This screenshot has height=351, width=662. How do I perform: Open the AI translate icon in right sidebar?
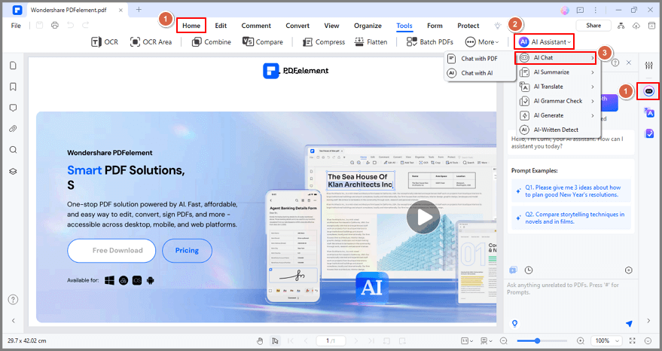tap(649, 112)
